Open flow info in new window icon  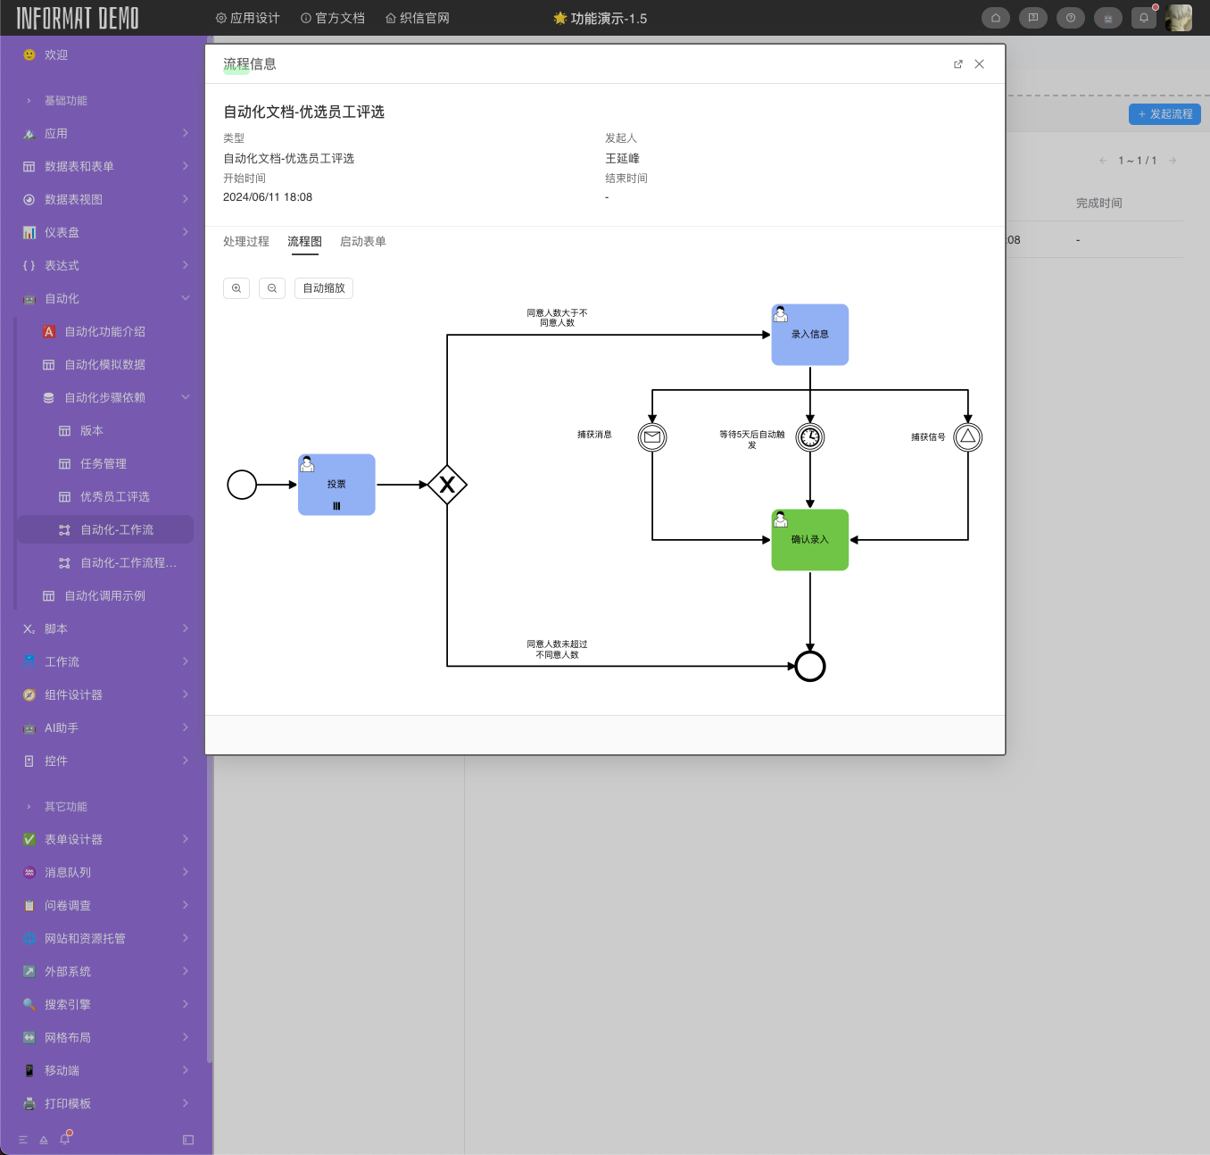(958, 64)
